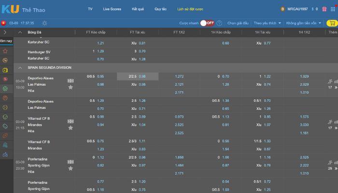
Task: Click running player stats icon for Ponferradina match
Action: click(x=330, y=163)
